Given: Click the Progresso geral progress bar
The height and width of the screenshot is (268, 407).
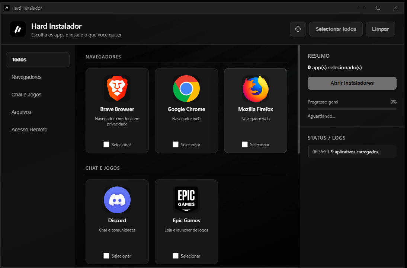Looking at the screenshot, I should (x=352, y=109).
